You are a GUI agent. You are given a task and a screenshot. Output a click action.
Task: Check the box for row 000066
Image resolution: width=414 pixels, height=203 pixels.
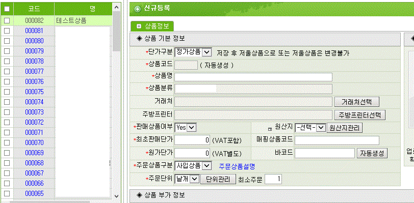coord(7,183)
